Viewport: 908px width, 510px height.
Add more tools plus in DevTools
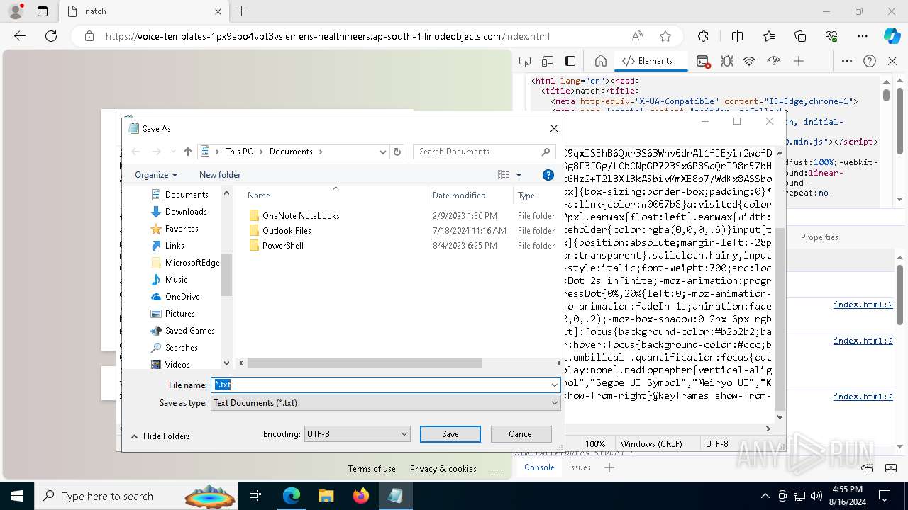799,61
